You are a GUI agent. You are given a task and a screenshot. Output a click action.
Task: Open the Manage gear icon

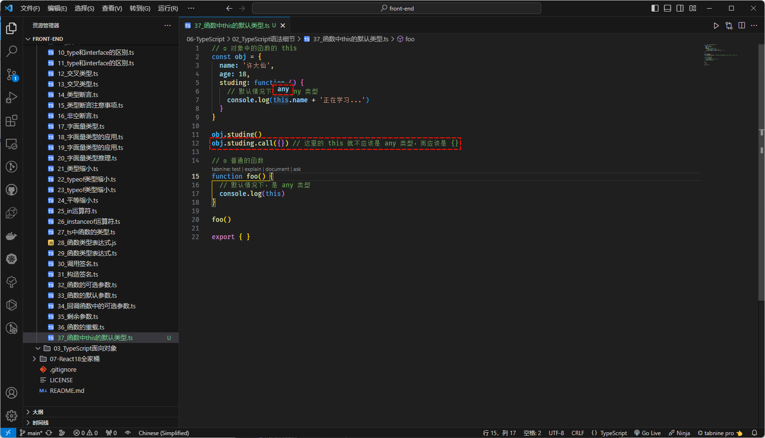pos(12,415)
